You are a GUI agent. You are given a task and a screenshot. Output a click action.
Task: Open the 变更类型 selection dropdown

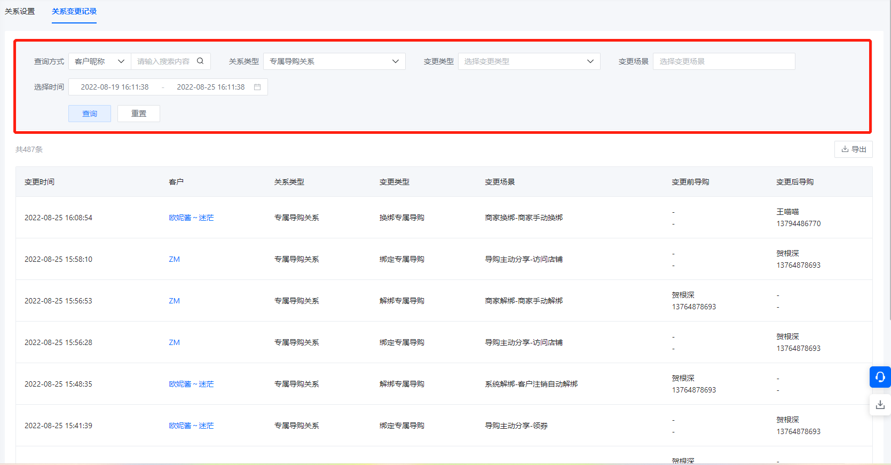(529, 61)
